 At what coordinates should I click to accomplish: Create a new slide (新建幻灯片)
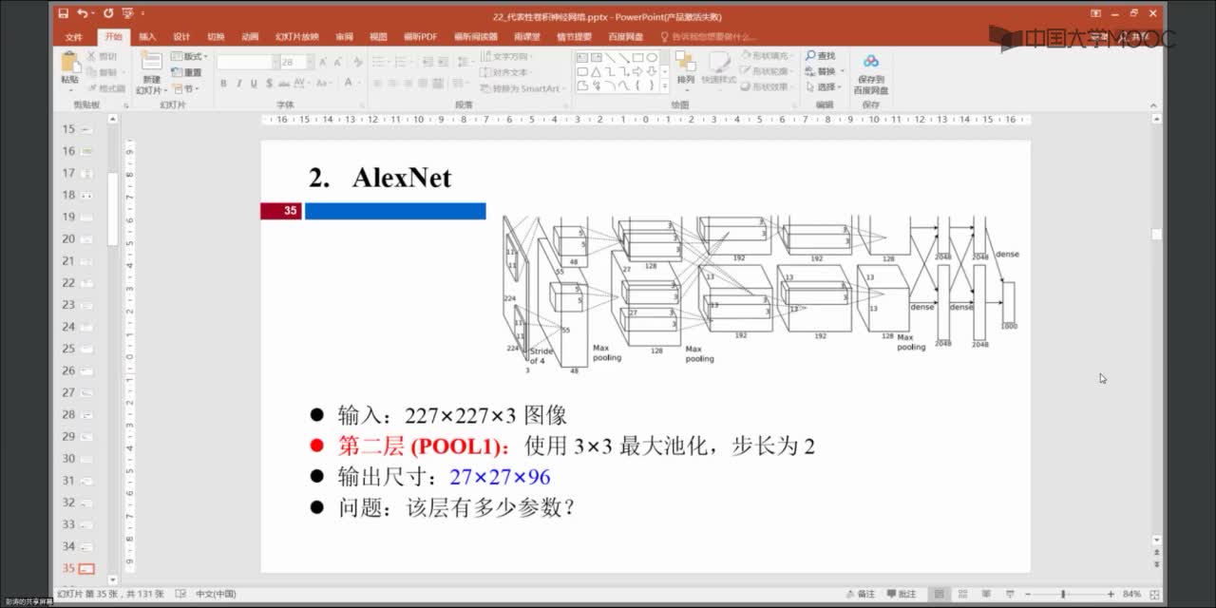click(151, 73)
